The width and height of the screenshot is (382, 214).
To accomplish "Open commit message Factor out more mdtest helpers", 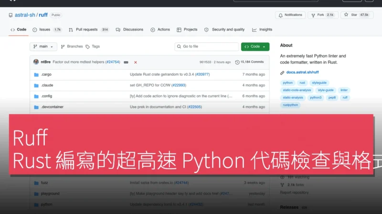I will [x=78, y=62].
